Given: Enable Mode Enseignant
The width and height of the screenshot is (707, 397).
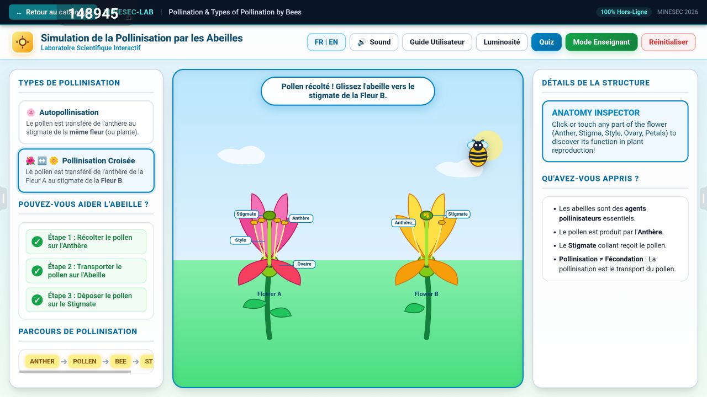Looking at the screenshot, I should (x=602, y=42).
